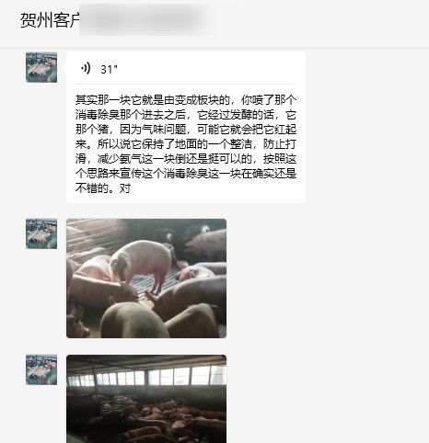Click the final transcript line 不错的。对

pyautogui.click(x=103, y=188)
